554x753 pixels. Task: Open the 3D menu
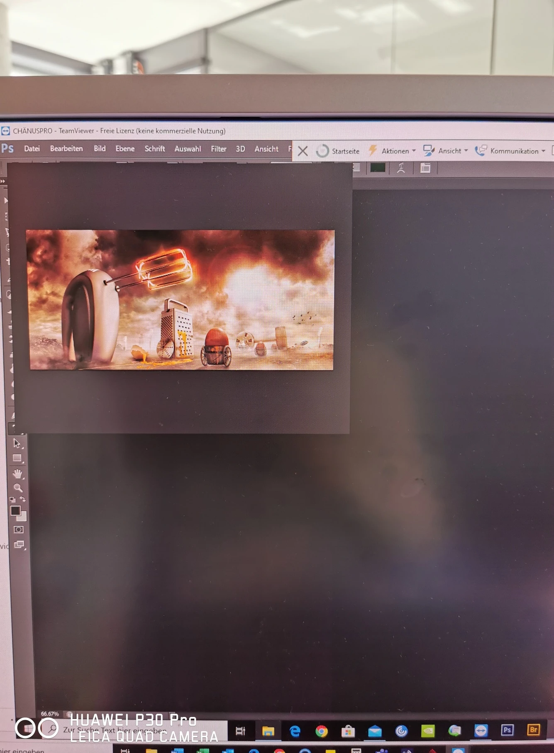tap(240, 148)
